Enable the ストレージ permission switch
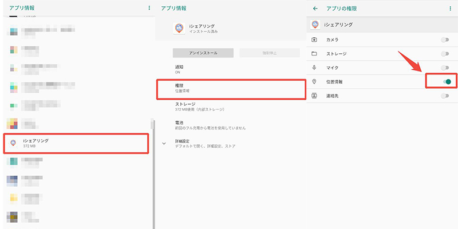The image size is (458, 229). tap(445, 54)
